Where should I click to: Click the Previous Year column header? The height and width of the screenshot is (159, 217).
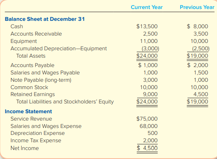[x=197, y=7]
